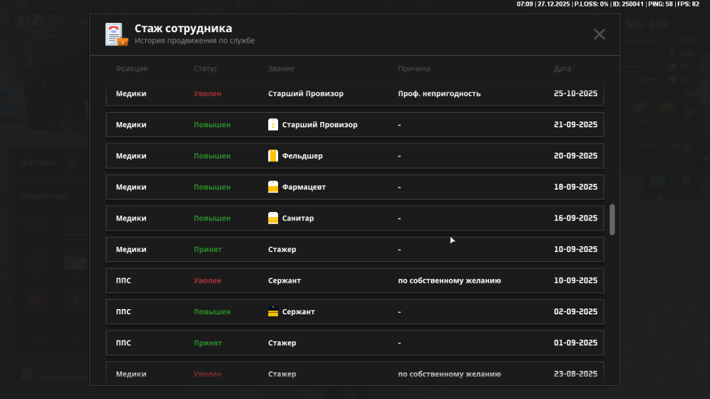The image size is (710, 399).
Task: Click the Фармацевт rank badge icon
Action: (x=273, y=187)
